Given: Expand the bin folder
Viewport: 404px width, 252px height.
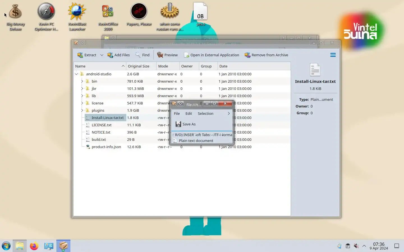Looking at the screenshot, I should tap(82, 81).
